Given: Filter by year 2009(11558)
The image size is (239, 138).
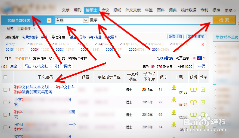Looking at the screenshot, I should (x=40, y=50).
